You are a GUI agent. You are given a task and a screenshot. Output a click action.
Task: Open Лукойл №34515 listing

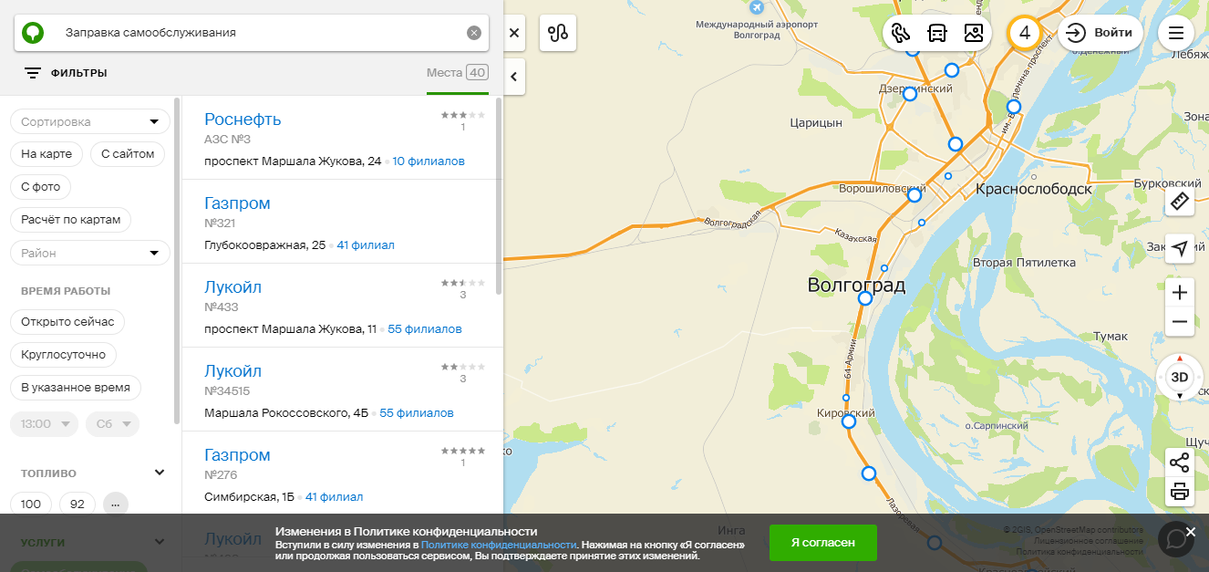click(x=342, y=390)
